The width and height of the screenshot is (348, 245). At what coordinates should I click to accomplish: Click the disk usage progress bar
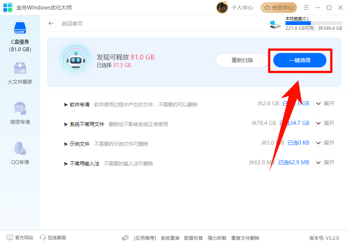pos(313,23)
